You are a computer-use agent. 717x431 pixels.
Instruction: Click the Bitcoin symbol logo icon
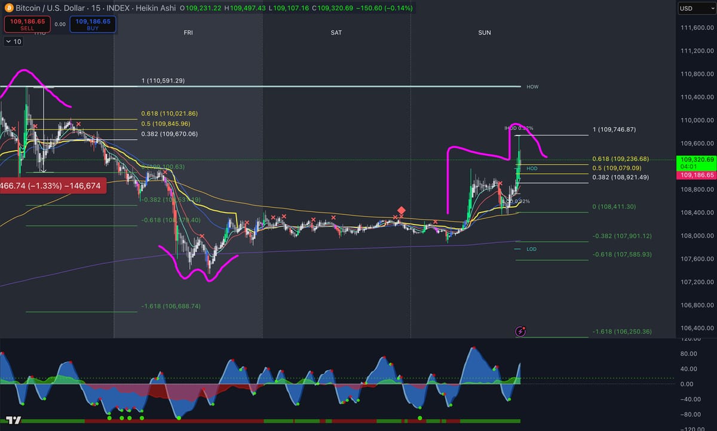(8, 10)
